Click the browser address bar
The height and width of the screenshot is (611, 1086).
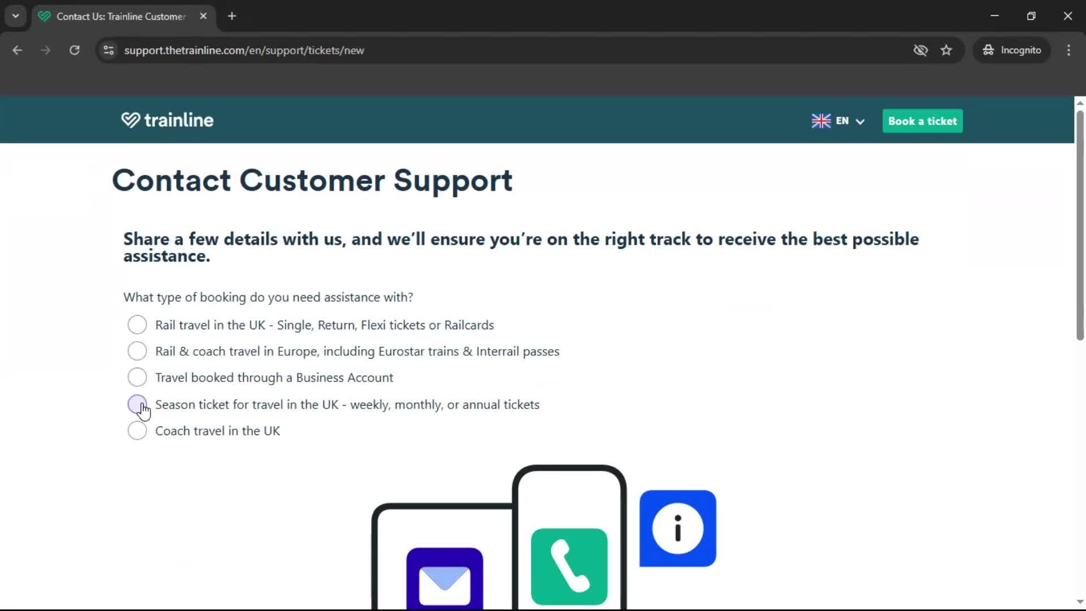click(396, 50)
